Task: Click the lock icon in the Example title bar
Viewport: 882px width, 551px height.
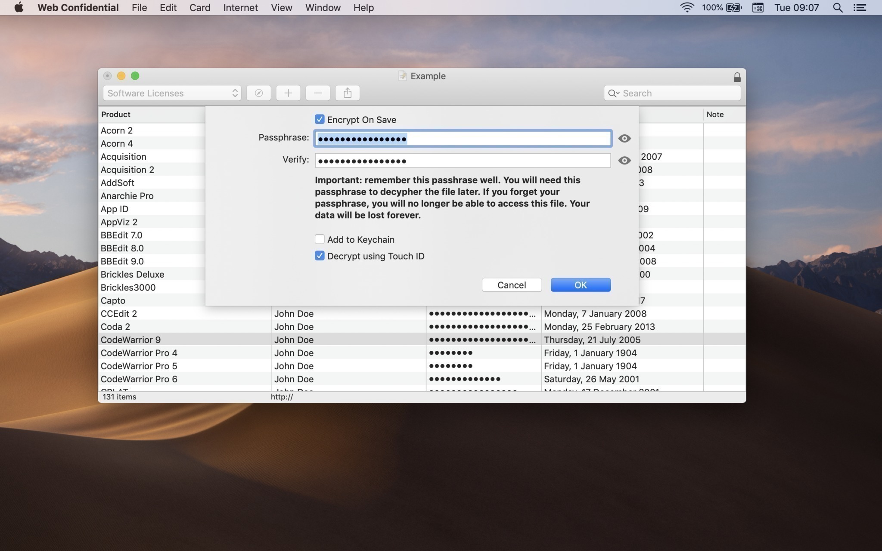Action: click(737, 77)
